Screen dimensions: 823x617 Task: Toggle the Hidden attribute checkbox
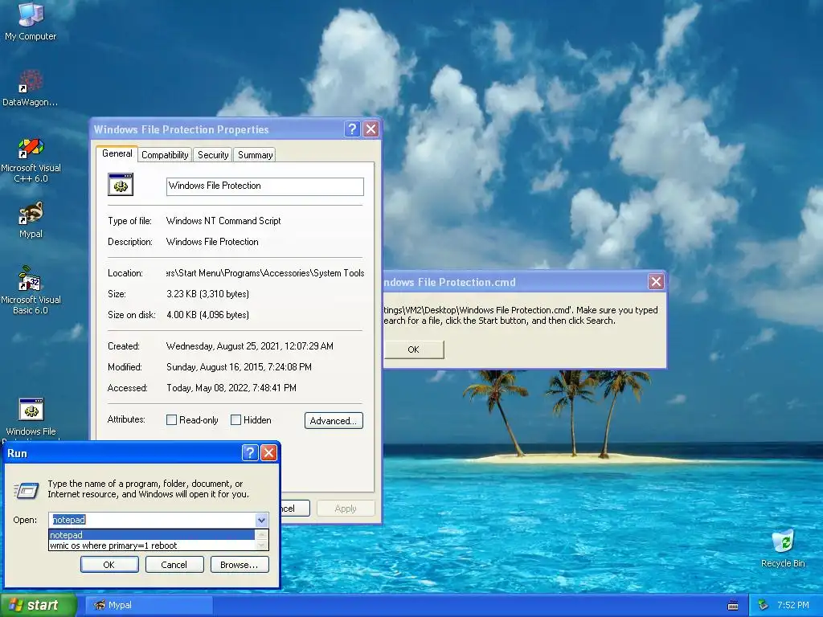(x=235, y=419)
